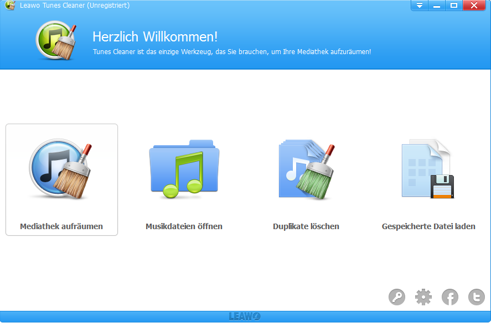This screenshot has height=323, width=491.
Task: Click the Duplikate löschen label
Action: (x=306, y=226)
